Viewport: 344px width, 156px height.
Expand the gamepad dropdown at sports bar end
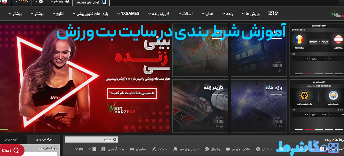79,149
